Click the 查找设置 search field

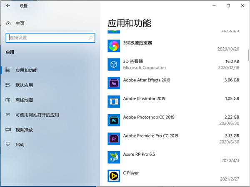[x=46, y=37]
